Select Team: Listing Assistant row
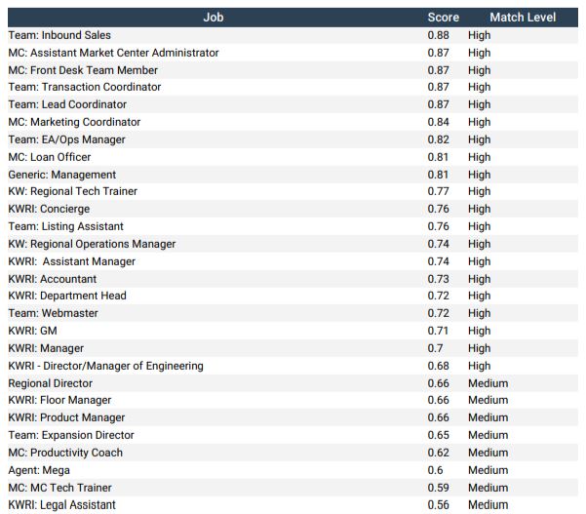This screenshot has width=586, height=514. coord(293,226)
